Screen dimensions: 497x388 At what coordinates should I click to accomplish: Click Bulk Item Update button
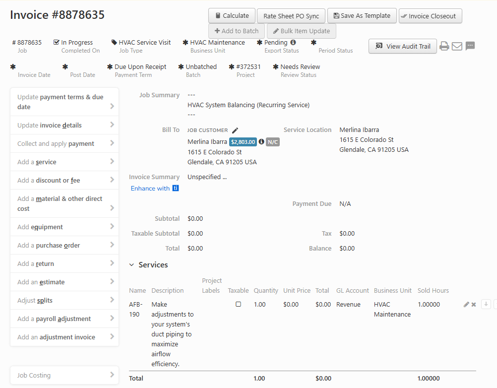coord(302,31)
